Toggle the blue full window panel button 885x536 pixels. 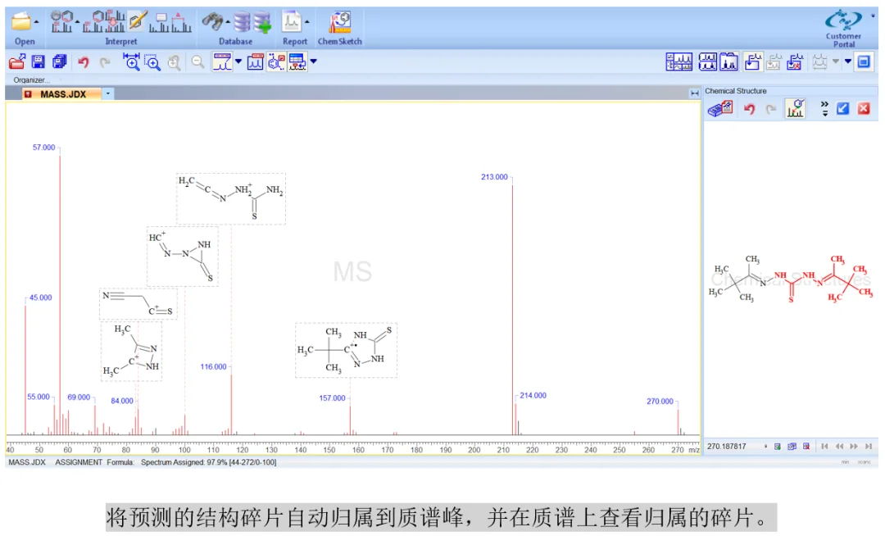click(x=864, y=61)
